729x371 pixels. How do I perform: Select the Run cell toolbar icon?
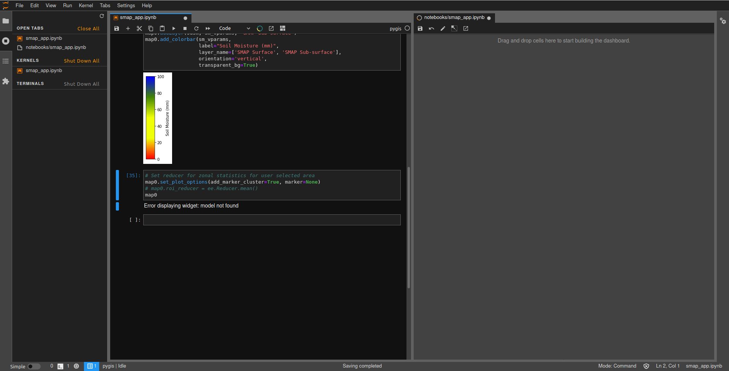pyautogui.click(x=173, y=28)
